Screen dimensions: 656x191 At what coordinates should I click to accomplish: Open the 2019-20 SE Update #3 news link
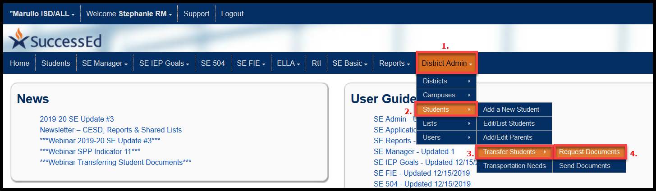[x=77, y=119]
